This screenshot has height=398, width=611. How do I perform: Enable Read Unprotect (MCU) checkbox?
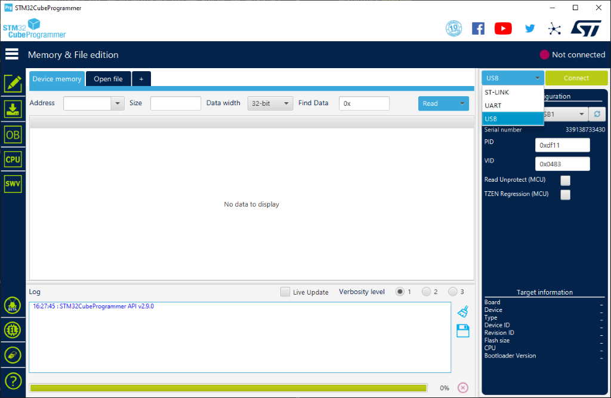pos(565,180)
